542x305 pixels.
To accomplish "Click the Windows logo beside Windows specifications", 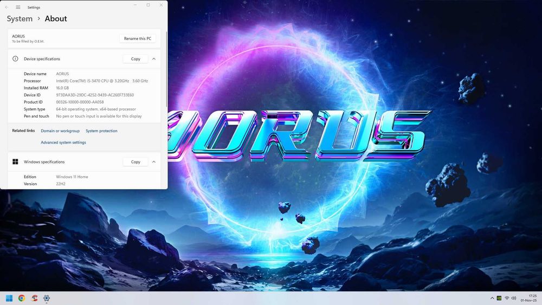I will pyautogui.click(x=15, y=161).
